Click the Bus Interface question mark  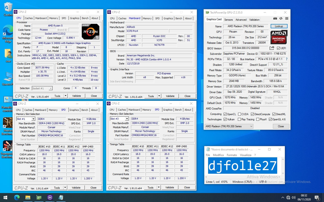[287, 59]
